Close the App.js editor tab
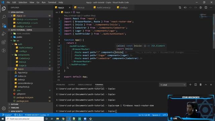This screenshot has height=121, width=215. click(70, 7)
